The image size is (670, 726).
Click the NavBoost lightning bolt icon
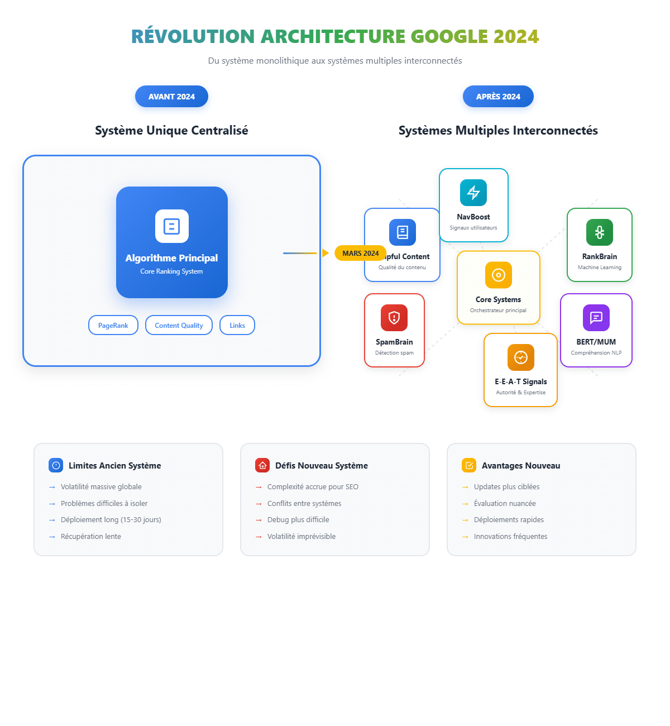coord(473,193)
